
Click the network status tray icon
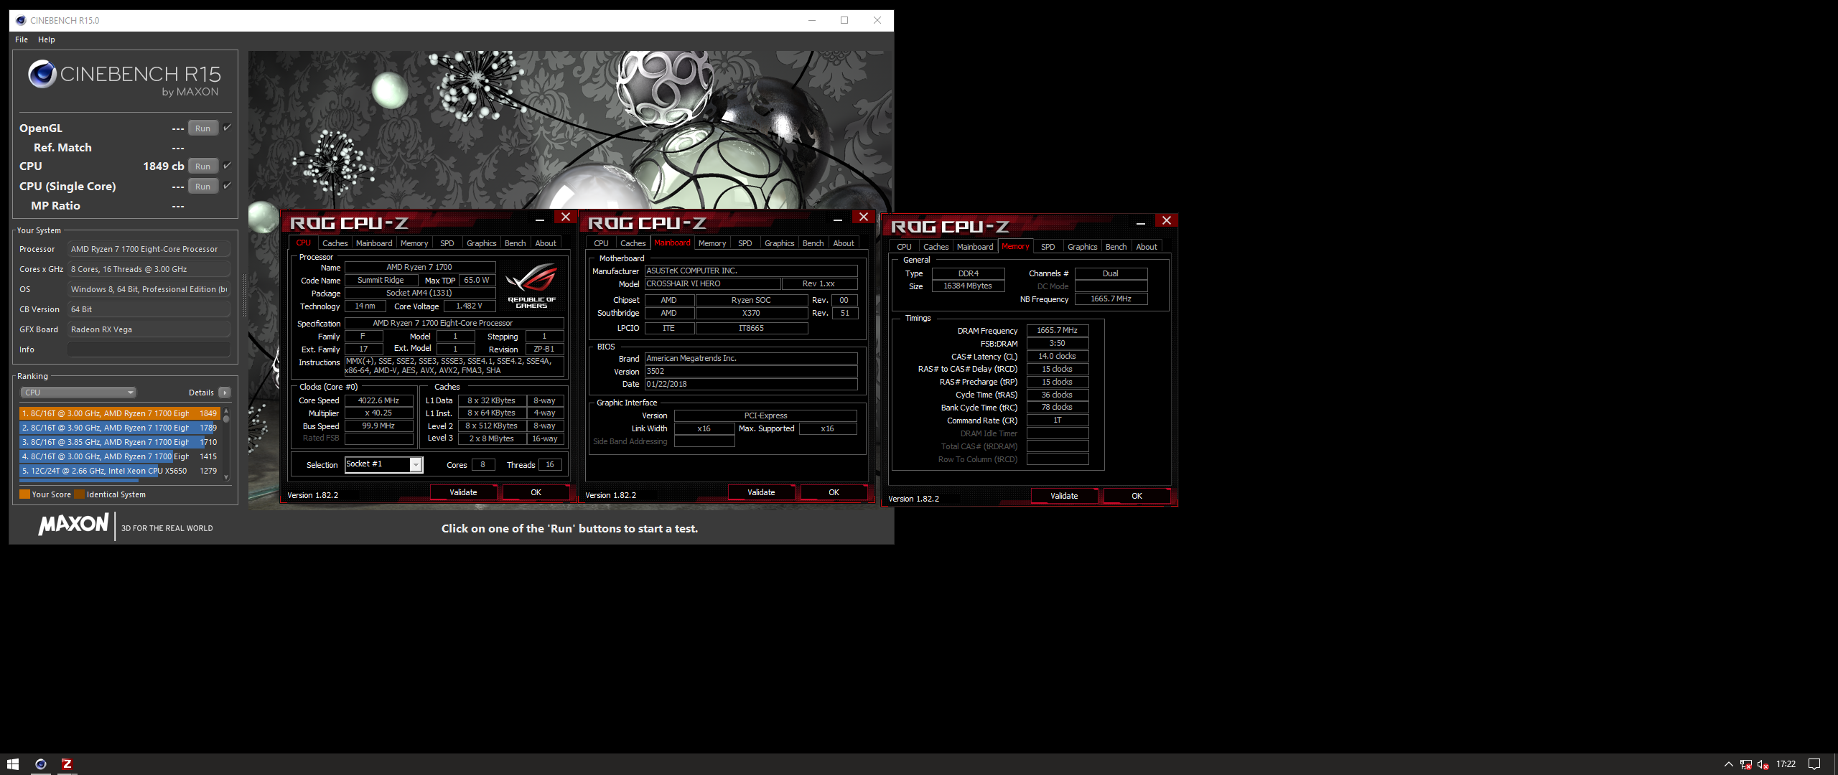(x=1745, y=764)
